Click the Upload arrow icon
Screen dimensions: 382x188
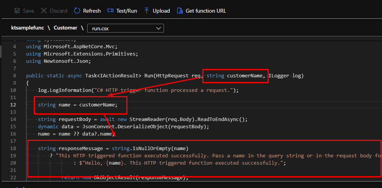(147, 11)
